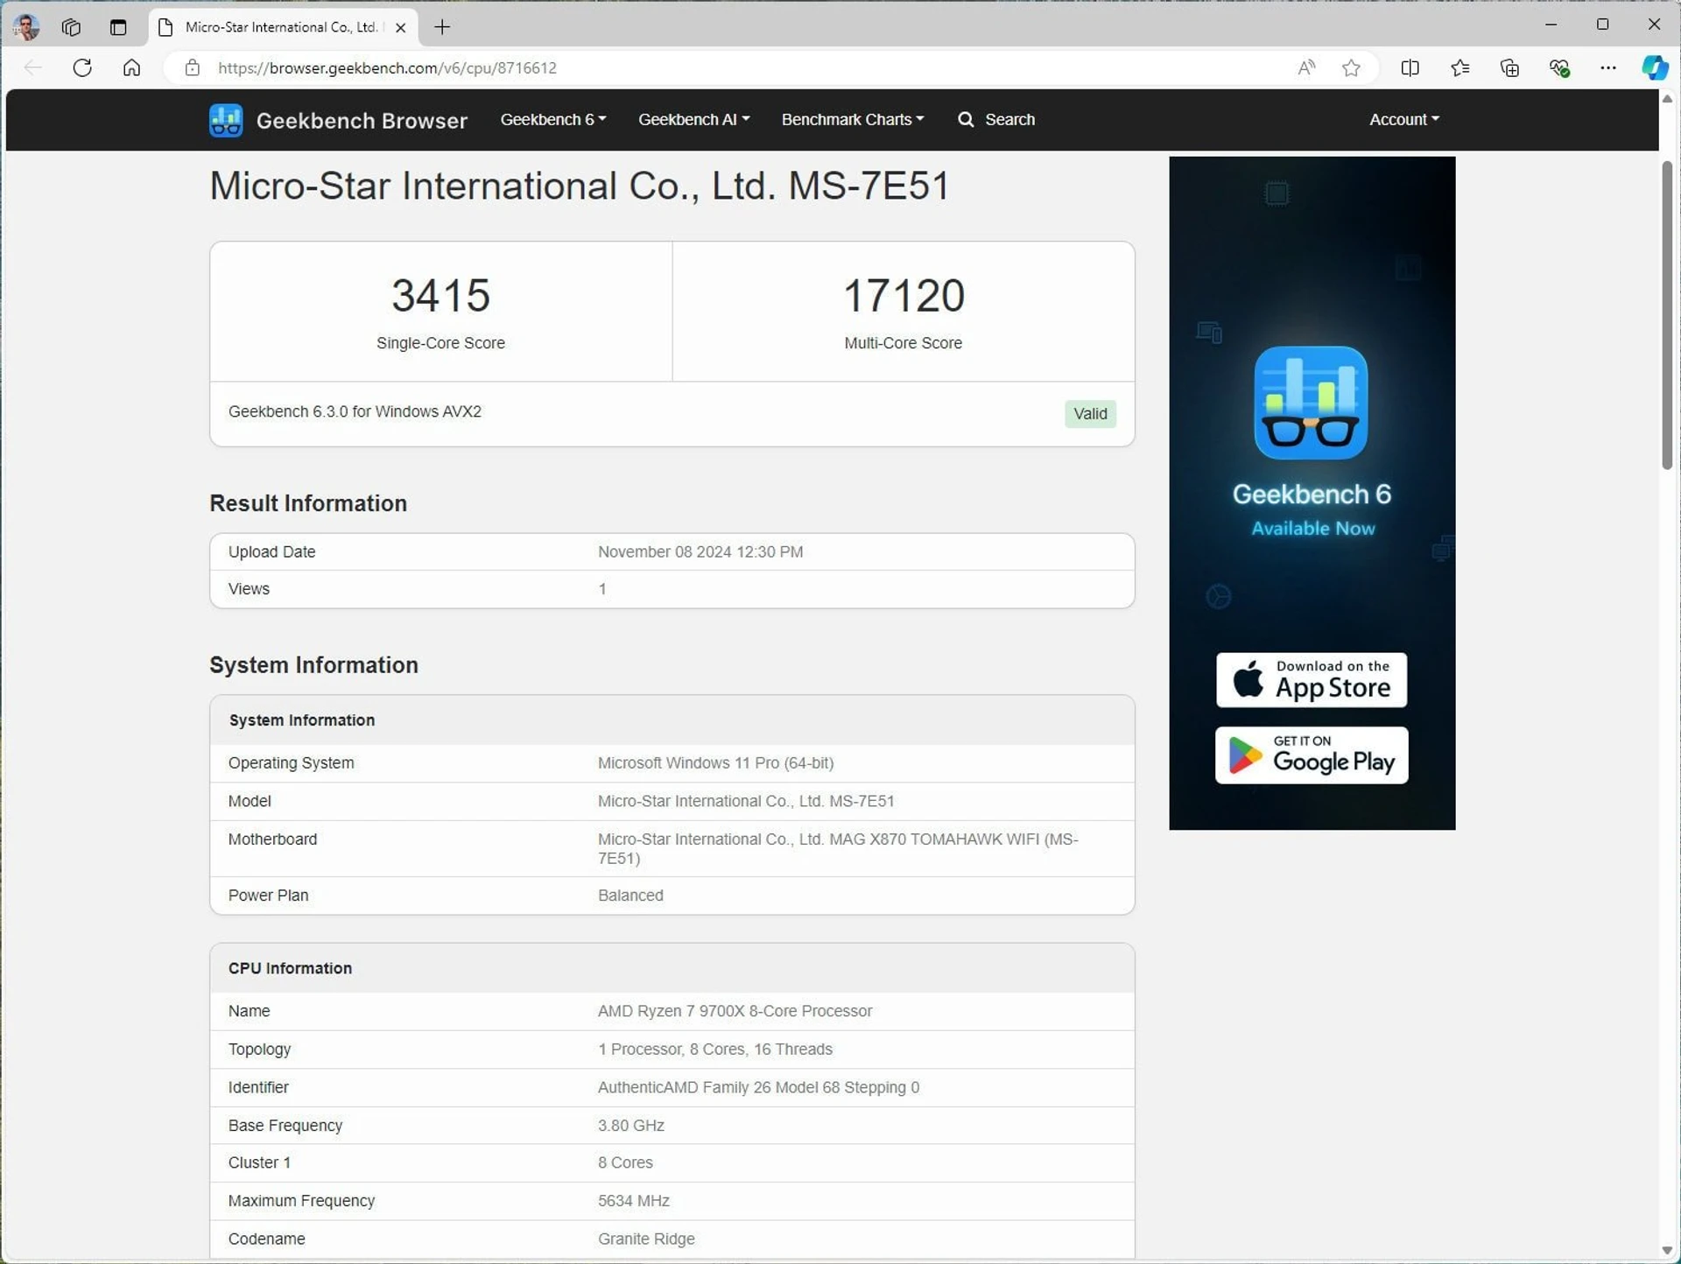
Task: Click the Balanced power plan value
Action: click(630, 895)
